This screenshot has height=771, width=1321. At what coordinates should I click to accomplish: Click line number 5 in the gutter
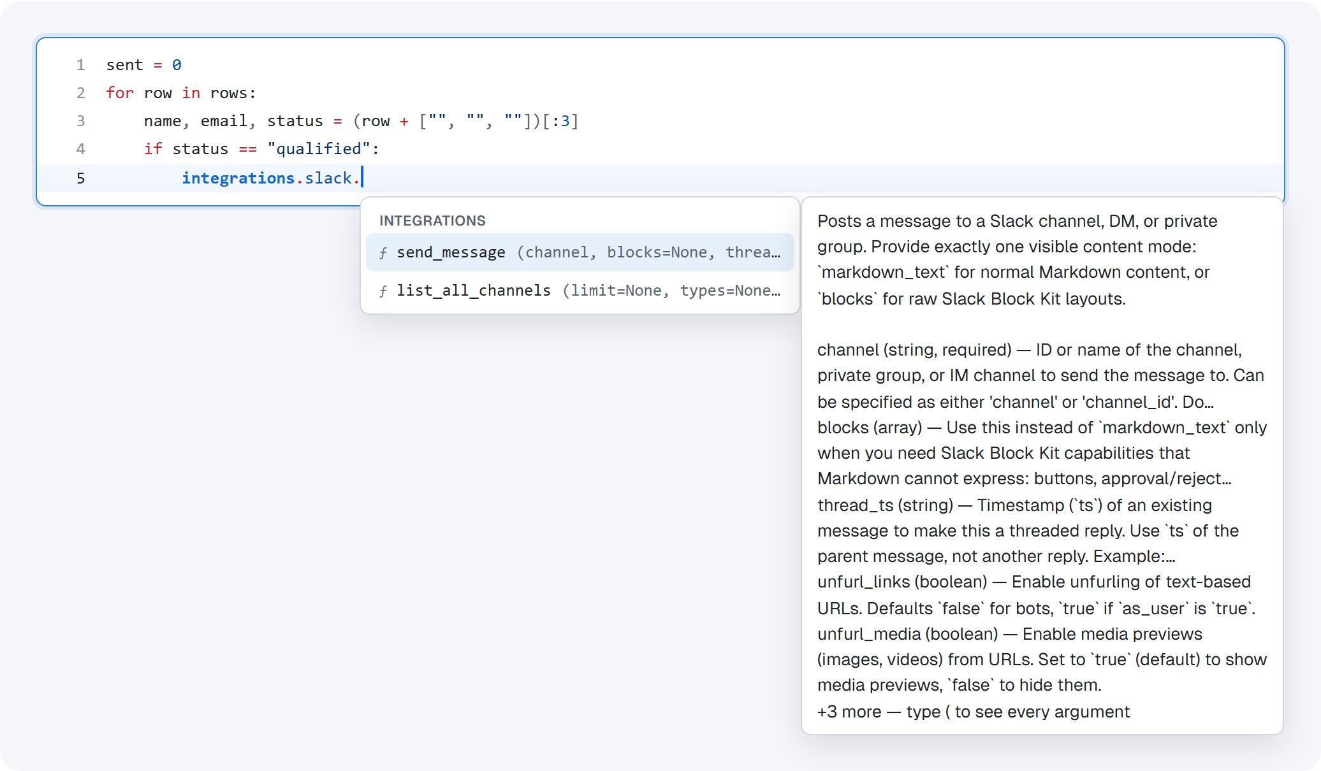pos(80,178)
